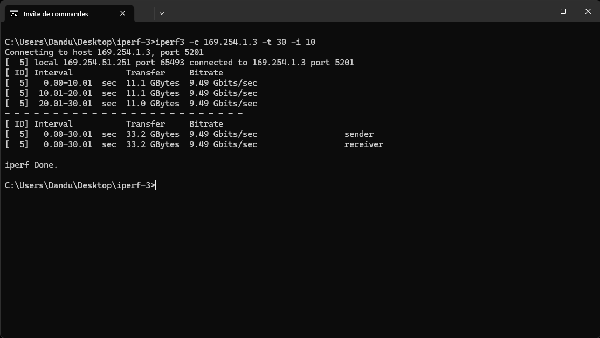This screenshot has height=338, width=600.
Task: Close the terminal window
Action: coord(588,11)
